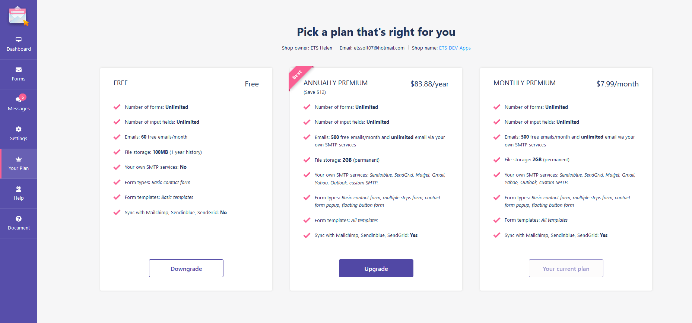
Task: Go to Forms in the sidebar
Action: (x=19, y=75)
